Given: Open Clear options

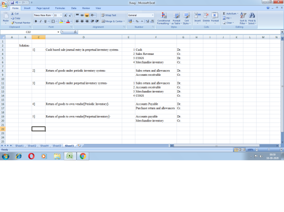Looking at the screenshot, I should pyautogui.click(x=228, y=23).
